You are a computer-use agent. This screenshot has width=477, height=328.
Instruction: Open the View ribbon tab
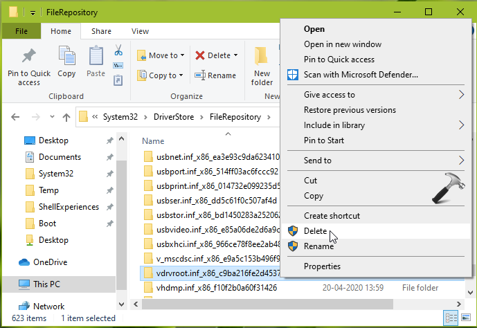click(x=140, y=31)
